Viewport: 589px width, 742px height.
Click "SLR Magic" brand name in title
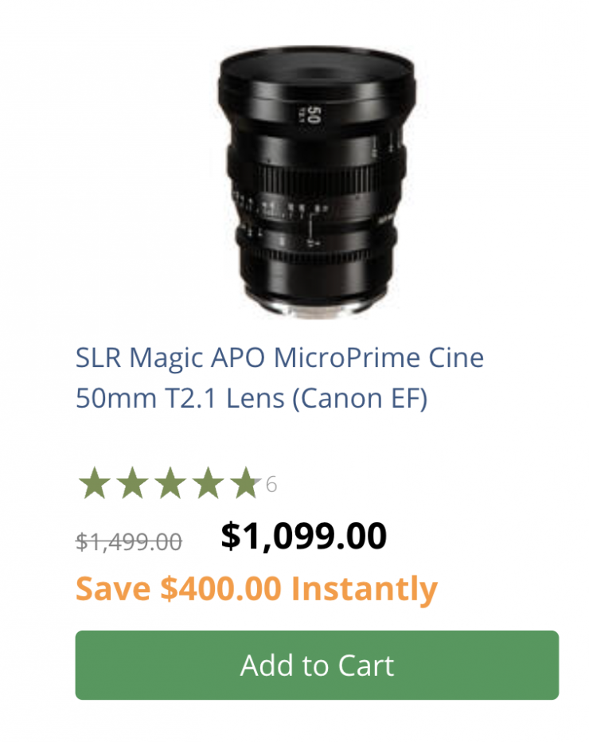tap(128, 357)
